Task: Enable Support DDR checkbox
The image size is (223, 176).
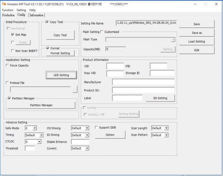Action: 96,127
